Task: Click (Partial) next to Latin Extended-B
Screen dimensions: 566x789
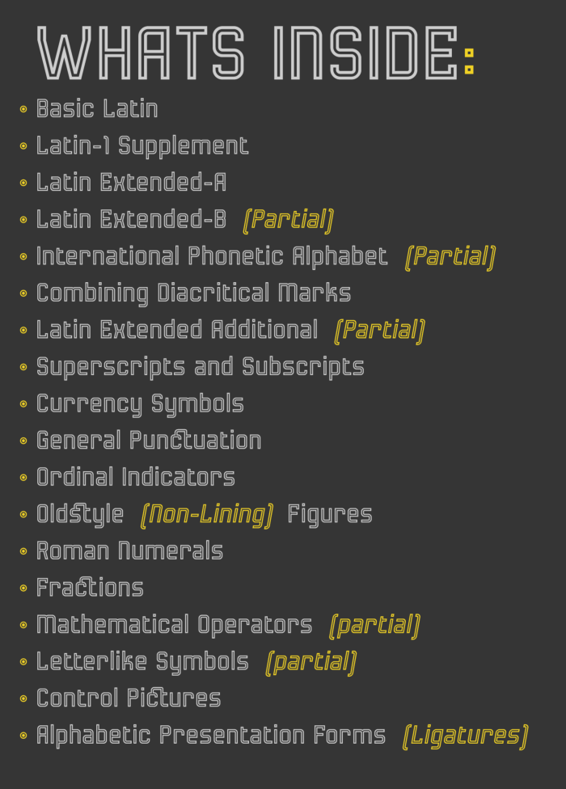Action: point(288,220)
